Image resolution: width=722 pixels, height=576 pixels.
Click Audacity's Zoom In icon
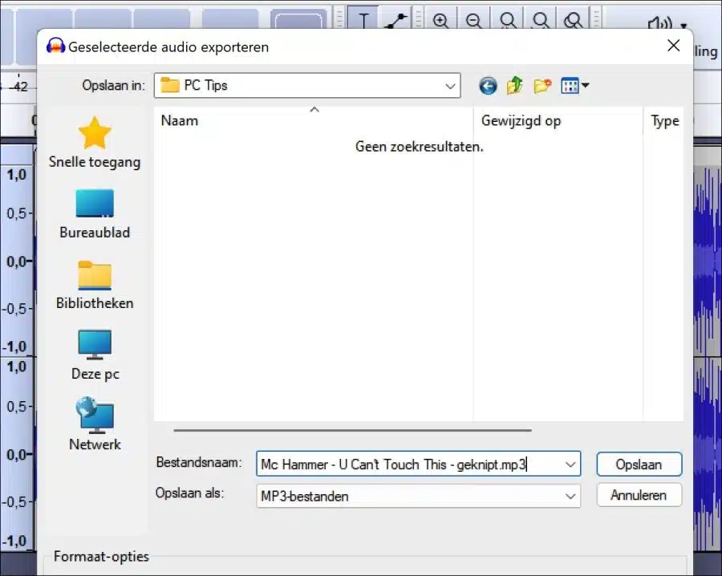point(440,20)
